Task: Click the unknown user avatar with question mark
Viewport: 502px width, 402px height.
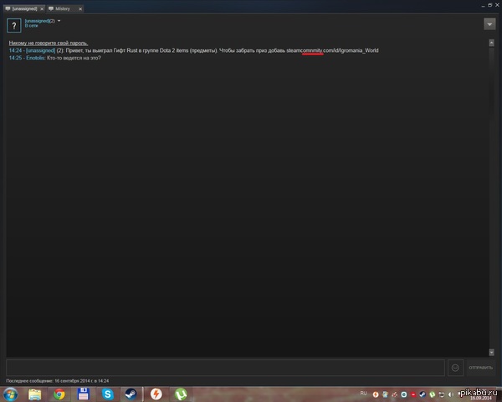Action: click(13, 24)
